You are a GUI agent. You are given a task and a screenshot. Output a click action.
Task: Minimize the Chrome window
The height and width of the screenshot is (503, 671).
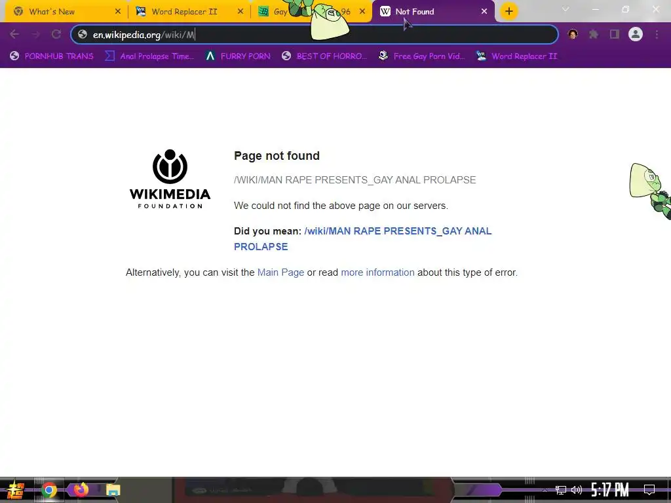click(x=595, y=9)
